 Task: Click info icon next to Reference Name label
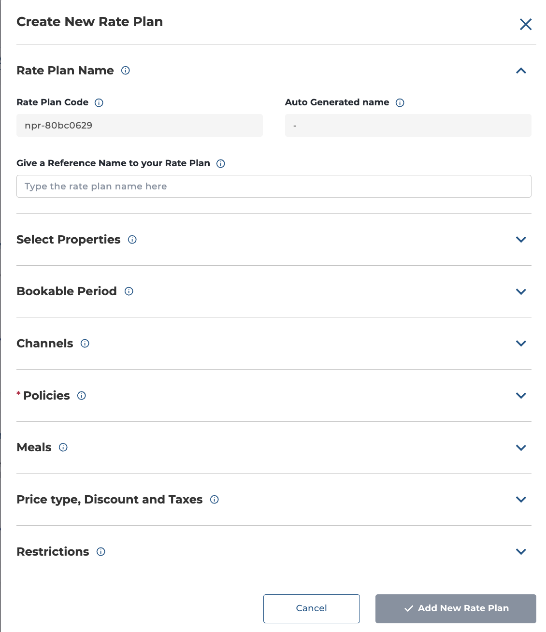(x=221, y=163)
